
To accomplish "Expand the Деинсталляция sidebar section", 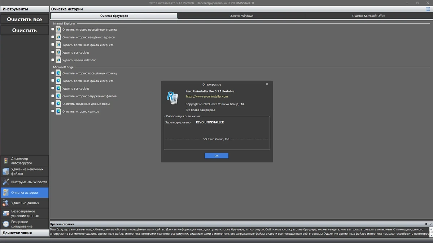I will 25,233.
